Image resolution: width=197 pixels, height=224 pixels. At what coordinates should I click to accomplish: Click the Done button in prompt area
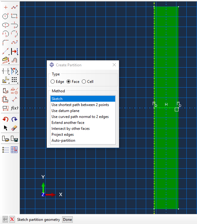tap(67, 220)
